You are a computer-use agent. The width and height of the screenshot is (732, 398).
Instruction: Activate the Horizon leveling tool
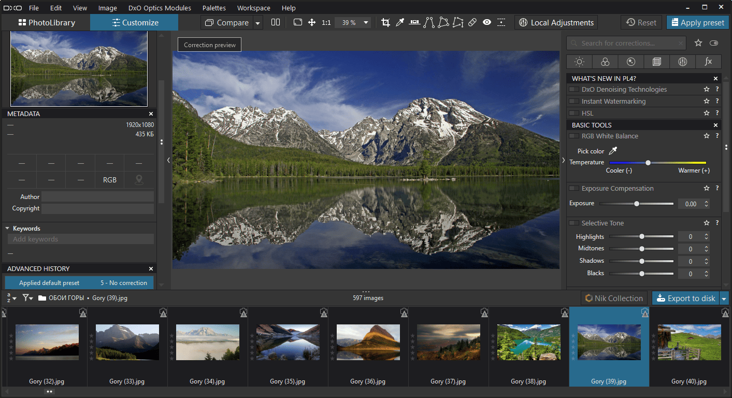414,23
